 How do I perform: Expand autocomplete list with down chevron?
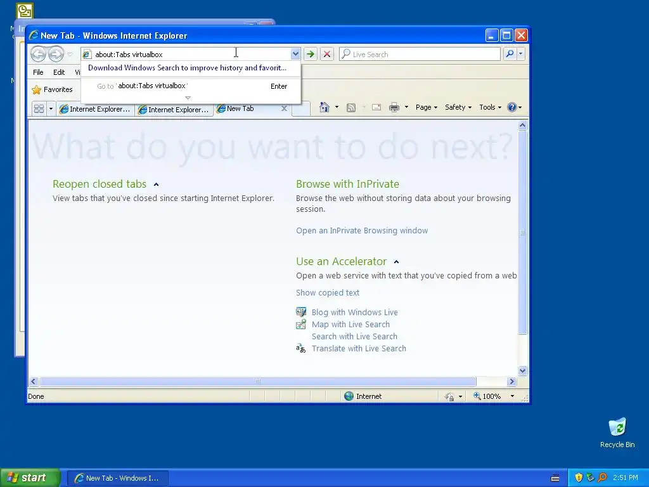click(x=188, y=98)
